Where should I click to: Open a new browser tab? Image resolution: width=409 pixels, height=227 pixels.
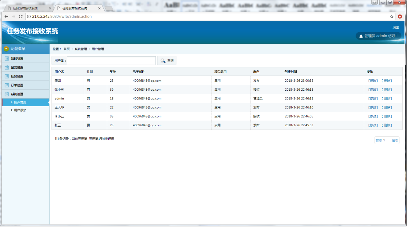109,9
